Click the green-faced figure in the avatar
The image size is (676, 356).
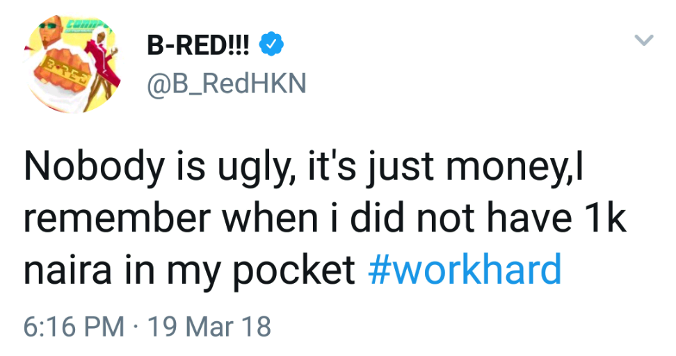[x=47, y=32]
